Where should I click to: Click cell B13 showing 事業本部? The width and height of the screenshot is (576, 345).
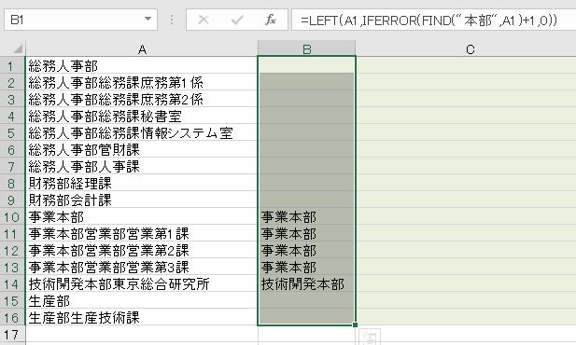point(307,268)
